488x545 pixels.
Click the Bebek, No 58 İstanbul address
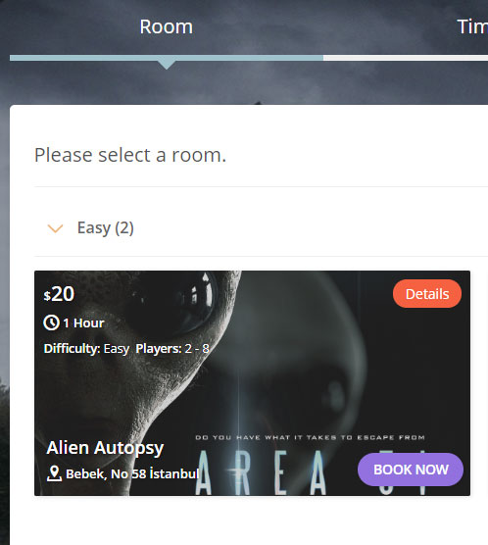(x=132, y=473)
